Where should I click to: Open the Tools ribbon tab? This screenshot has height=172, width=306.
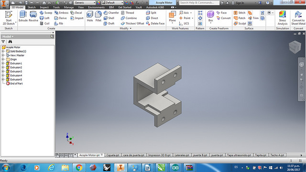[x=56, y=8]
